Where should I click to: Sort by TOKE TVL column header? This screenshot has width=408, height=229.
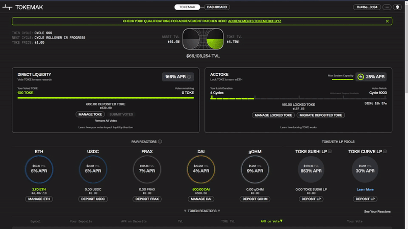(227, 221)
